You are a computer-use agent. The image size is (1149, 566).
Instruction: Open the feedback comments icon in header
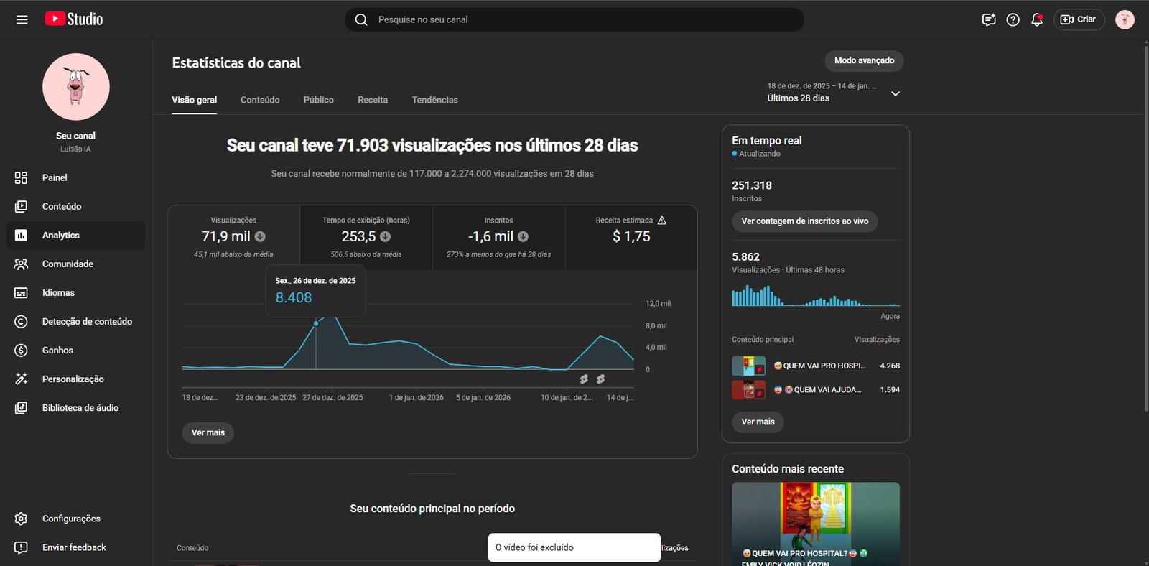pos(989,19)
